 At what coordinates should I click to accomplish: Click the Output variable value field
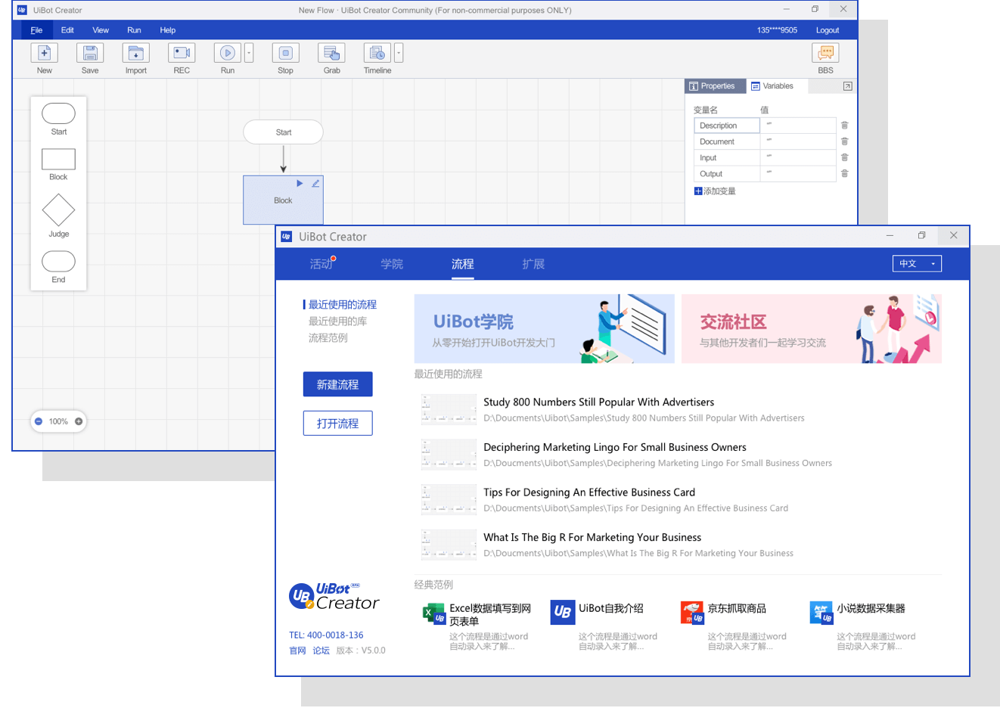point(799,173)
